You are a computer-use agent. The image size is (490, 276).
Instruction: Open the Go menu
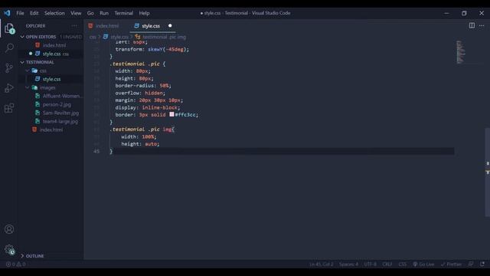pyautogui.click(x=90, y=13)
